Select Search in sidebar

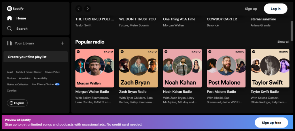(x=22, y=29)
